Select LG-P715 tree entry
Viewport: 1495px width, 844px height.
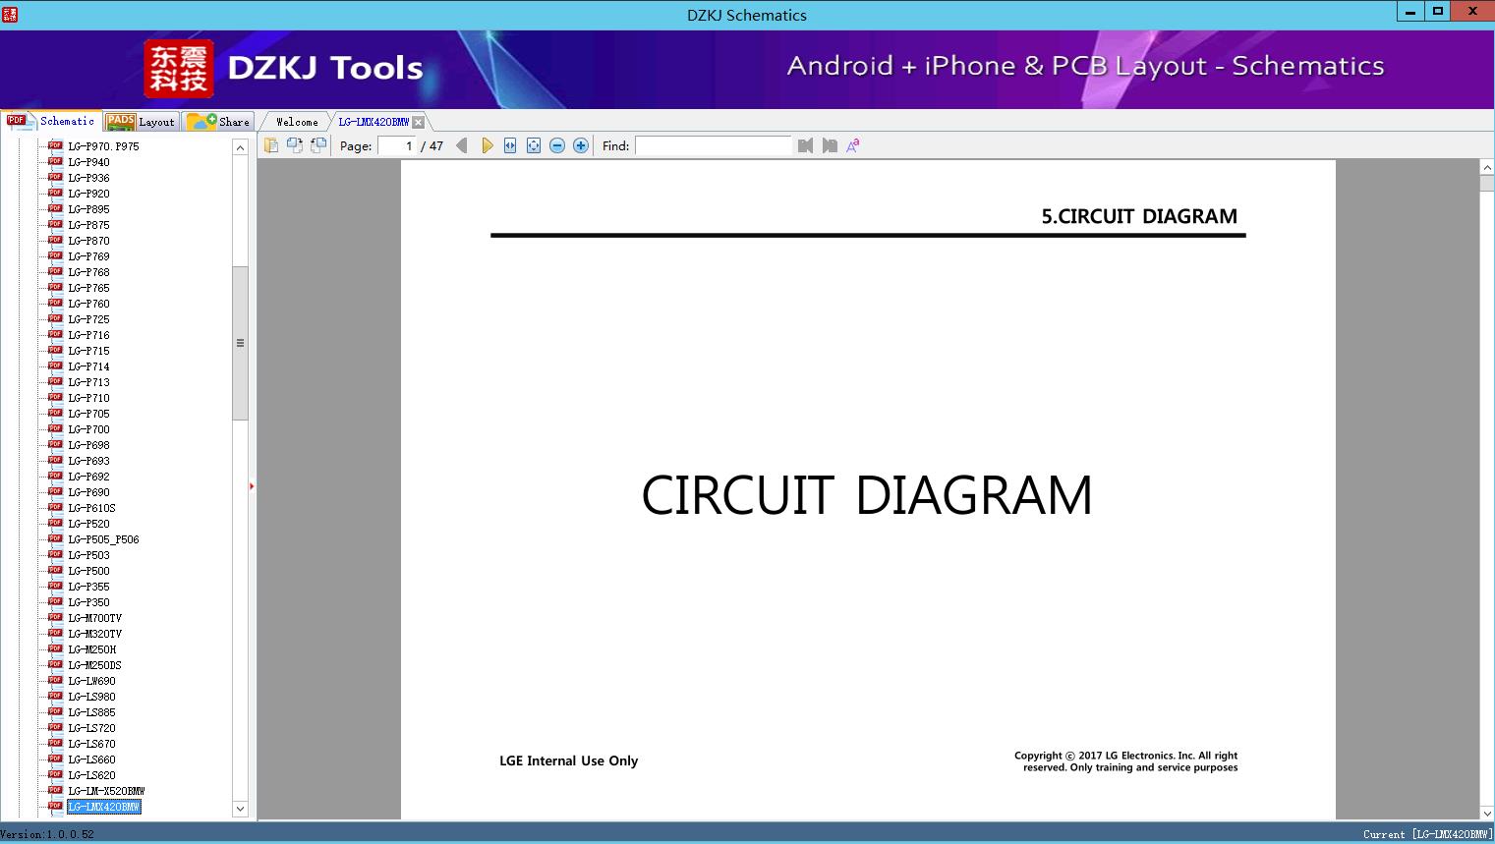click(88, 351)
